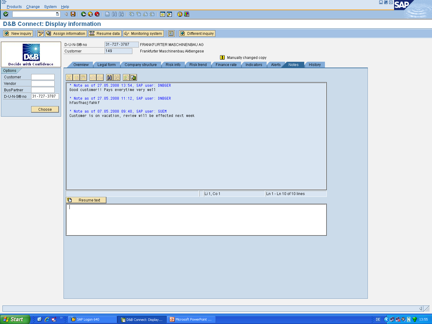The width and height of the screenshot is (432, 324).
Task: Click the Find Next icon in notes editor
Action: click(x=117, y=77)
